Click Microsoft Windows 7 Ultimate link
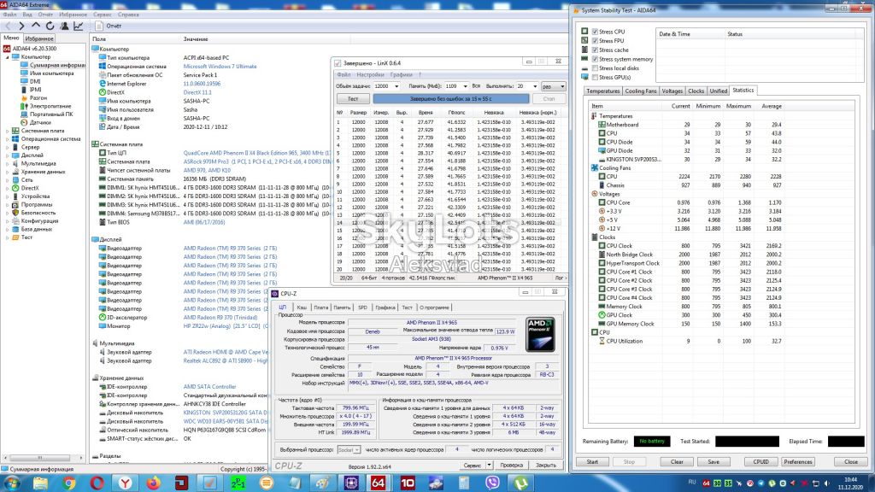This screenshot has width=875, height=492. click(220, 67)
